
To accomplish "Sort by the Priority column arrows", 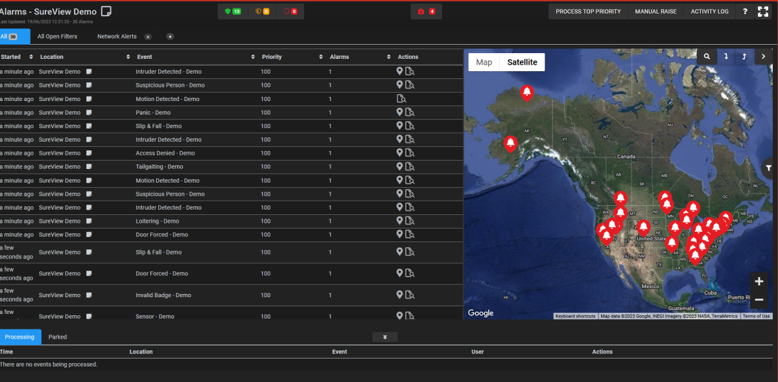I will 321,57.
